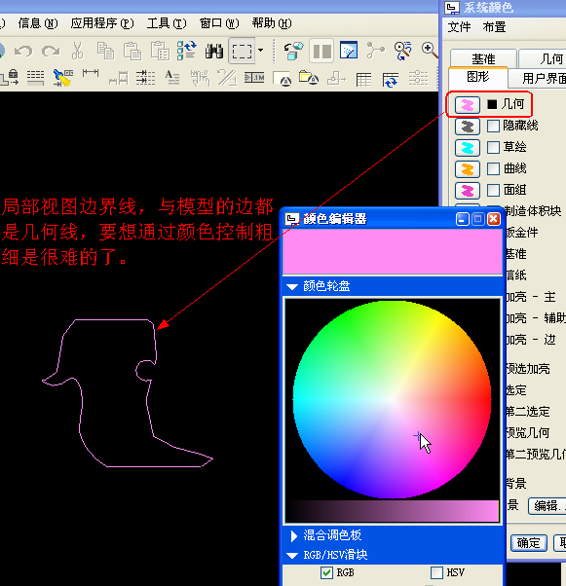
Task: Click the Copy icon in toolbar
Action: tap(105, 51)
